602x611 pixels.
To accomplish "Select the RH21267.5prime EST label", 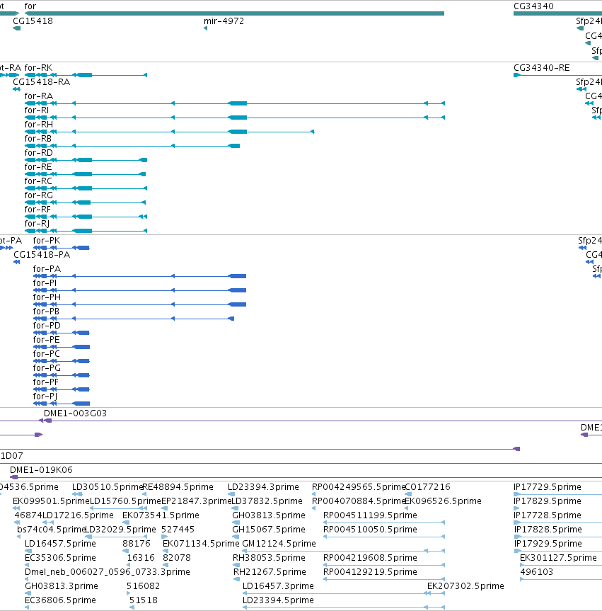I will pos(270,572).
